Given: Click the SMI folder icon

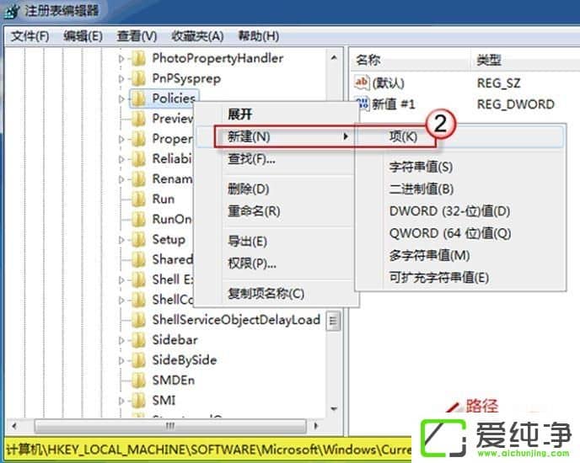Looking at the screenshot, I should click(x=139, y=400).
